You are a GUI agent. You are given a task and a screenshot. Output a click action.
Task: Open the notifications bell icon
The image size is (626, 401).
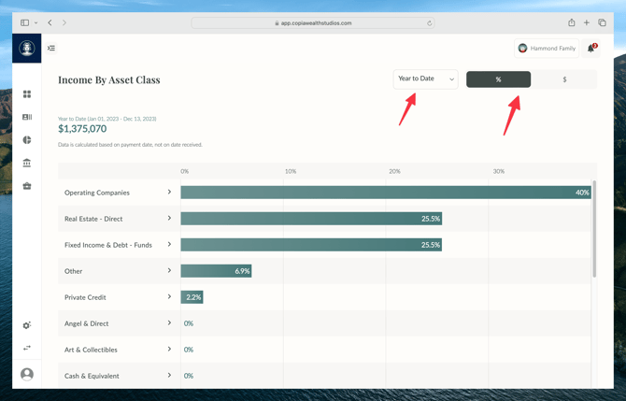tap(590, 48)
